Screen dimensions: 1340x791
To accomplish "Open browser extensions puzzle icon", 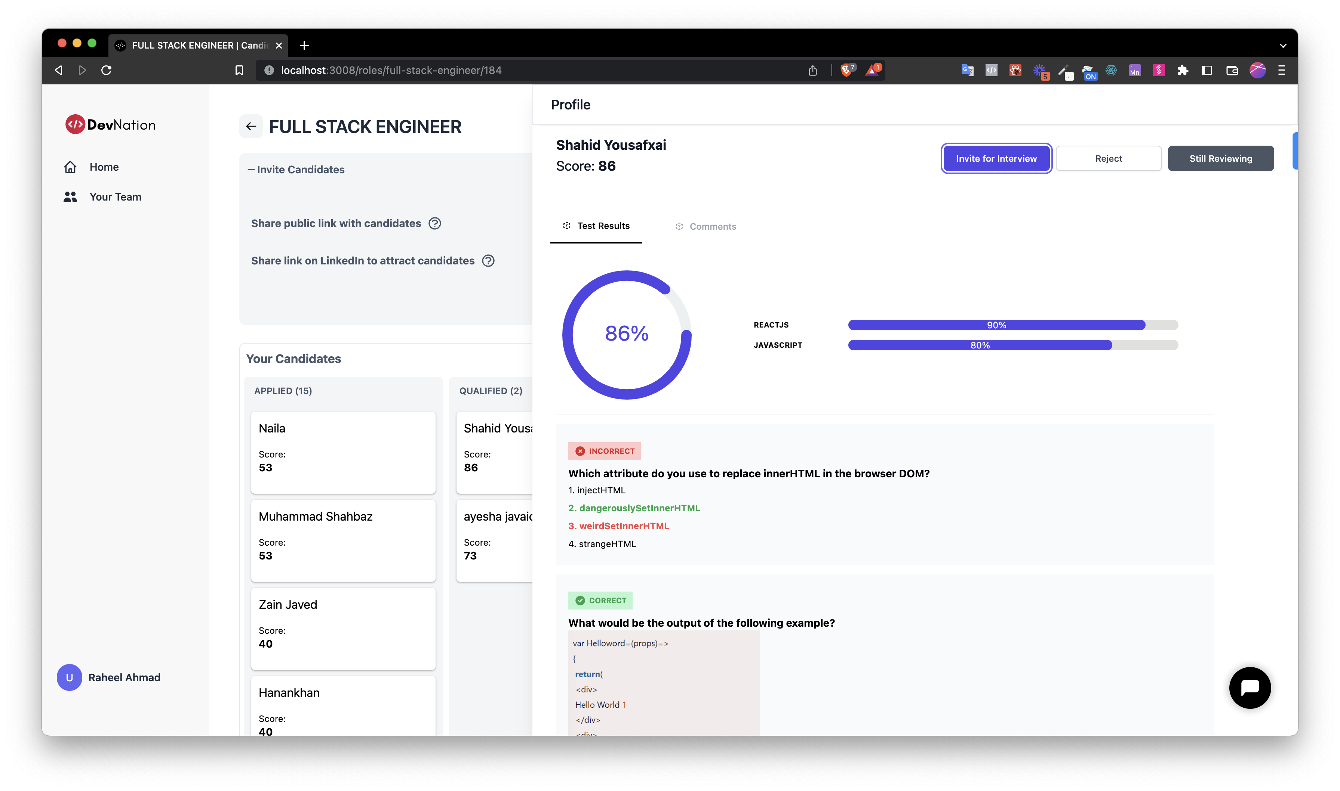I will pos(1183,70).
